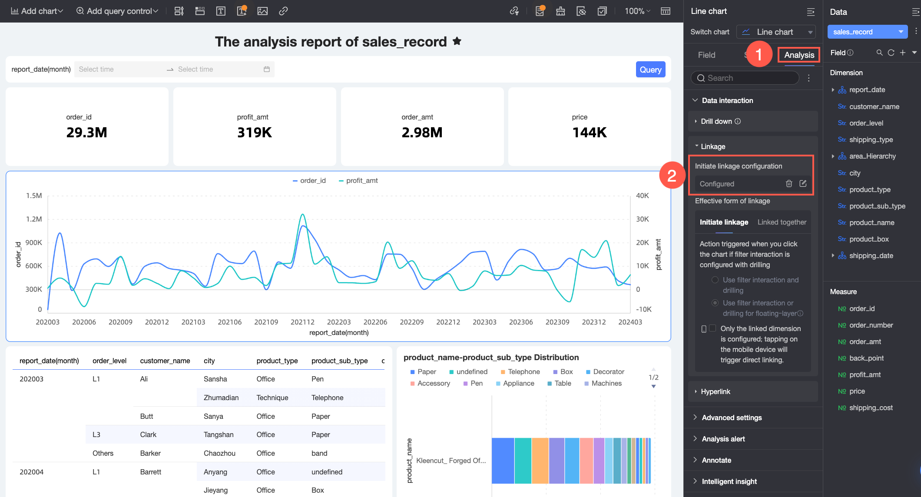Image resolution: width=921 pixels, height=497 pixels.
Task: Add a new field with plus icon
Action: point(903,53)
